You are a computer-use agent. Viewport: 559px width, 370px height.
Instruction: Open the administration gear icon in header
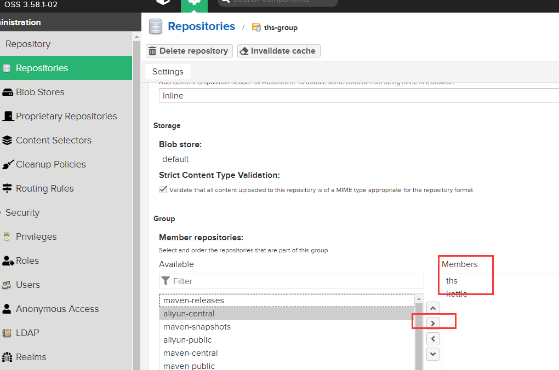point(194,3)
